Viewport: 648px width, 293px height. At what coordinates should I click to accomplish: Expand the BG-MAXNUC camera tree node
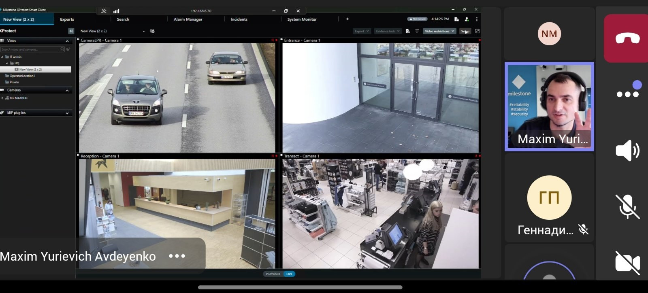[2, 98]
